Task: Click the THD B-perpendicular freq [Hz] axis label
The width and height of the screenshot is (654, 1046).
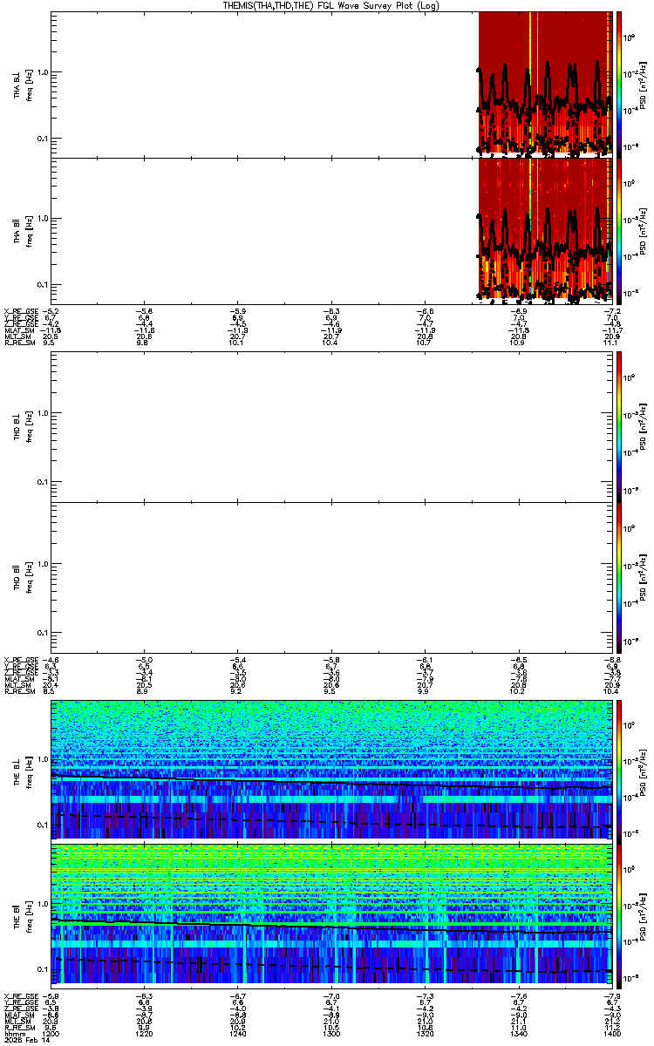Action: 29,426
